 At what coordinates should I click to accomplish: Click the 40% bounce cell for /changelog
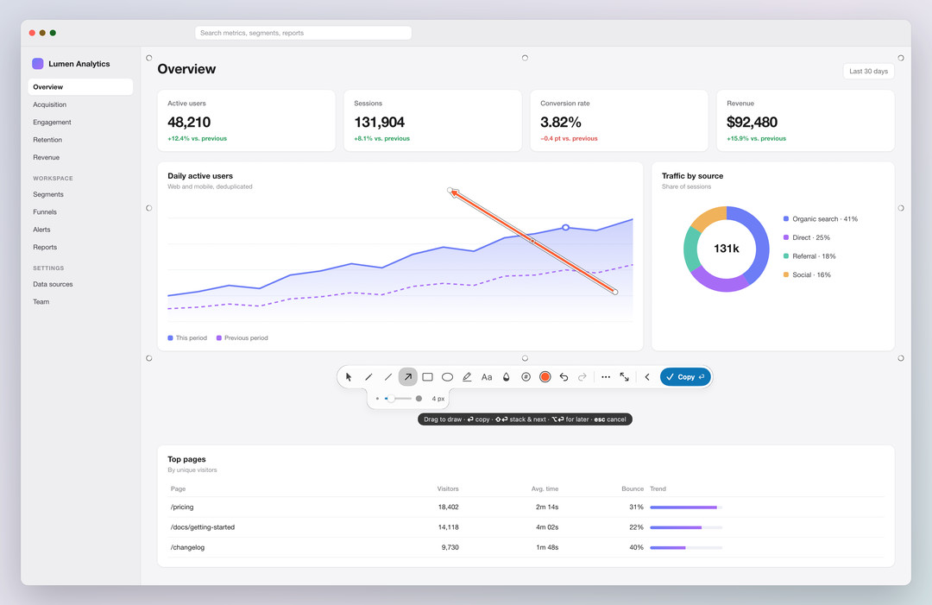point(637,547)
